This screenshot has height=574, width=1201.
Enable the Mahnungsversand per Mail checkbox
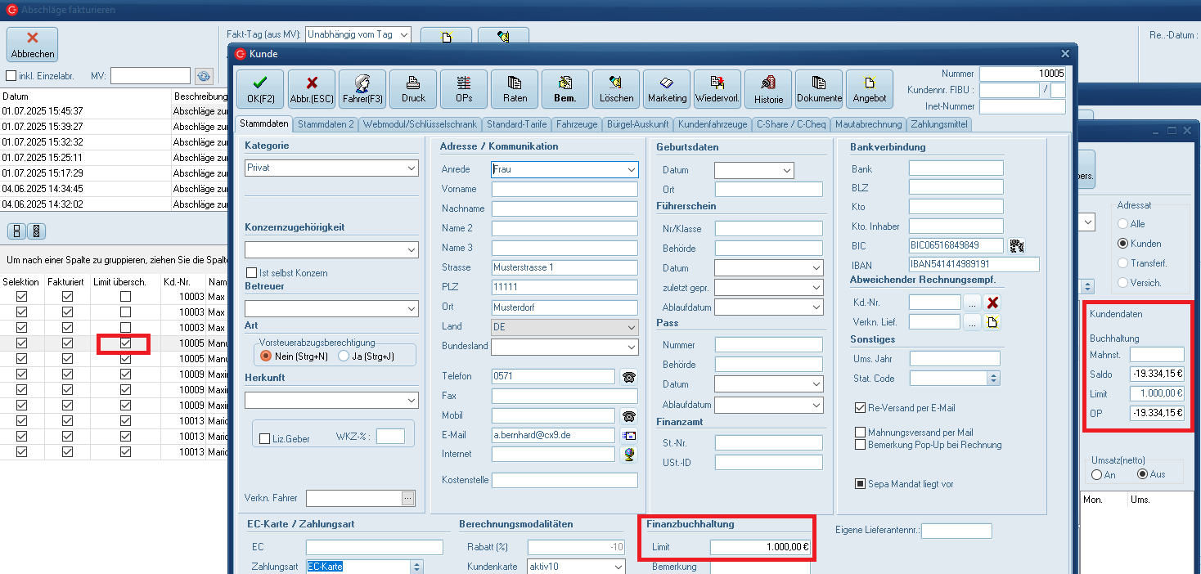[861, 433]
